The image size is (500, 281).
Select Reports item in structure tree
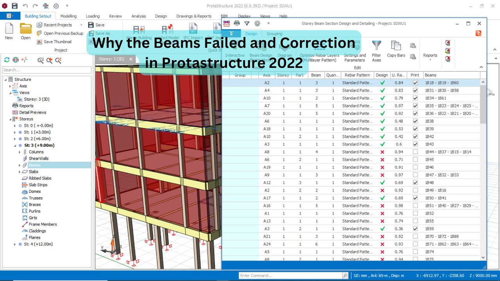[26, 106]
